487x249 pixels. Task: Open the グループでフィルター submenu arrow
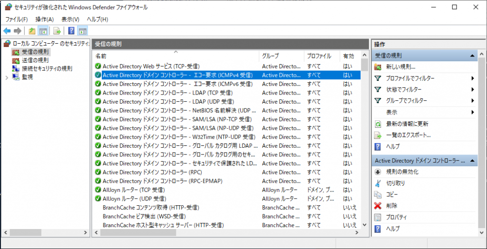(x=473, y=101)
